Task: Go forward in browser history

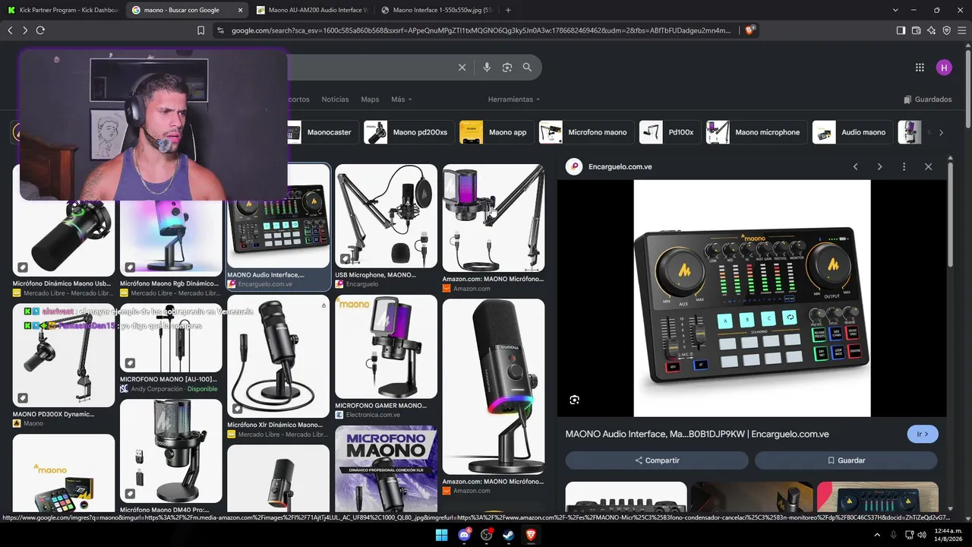Action: click(25, 30)
